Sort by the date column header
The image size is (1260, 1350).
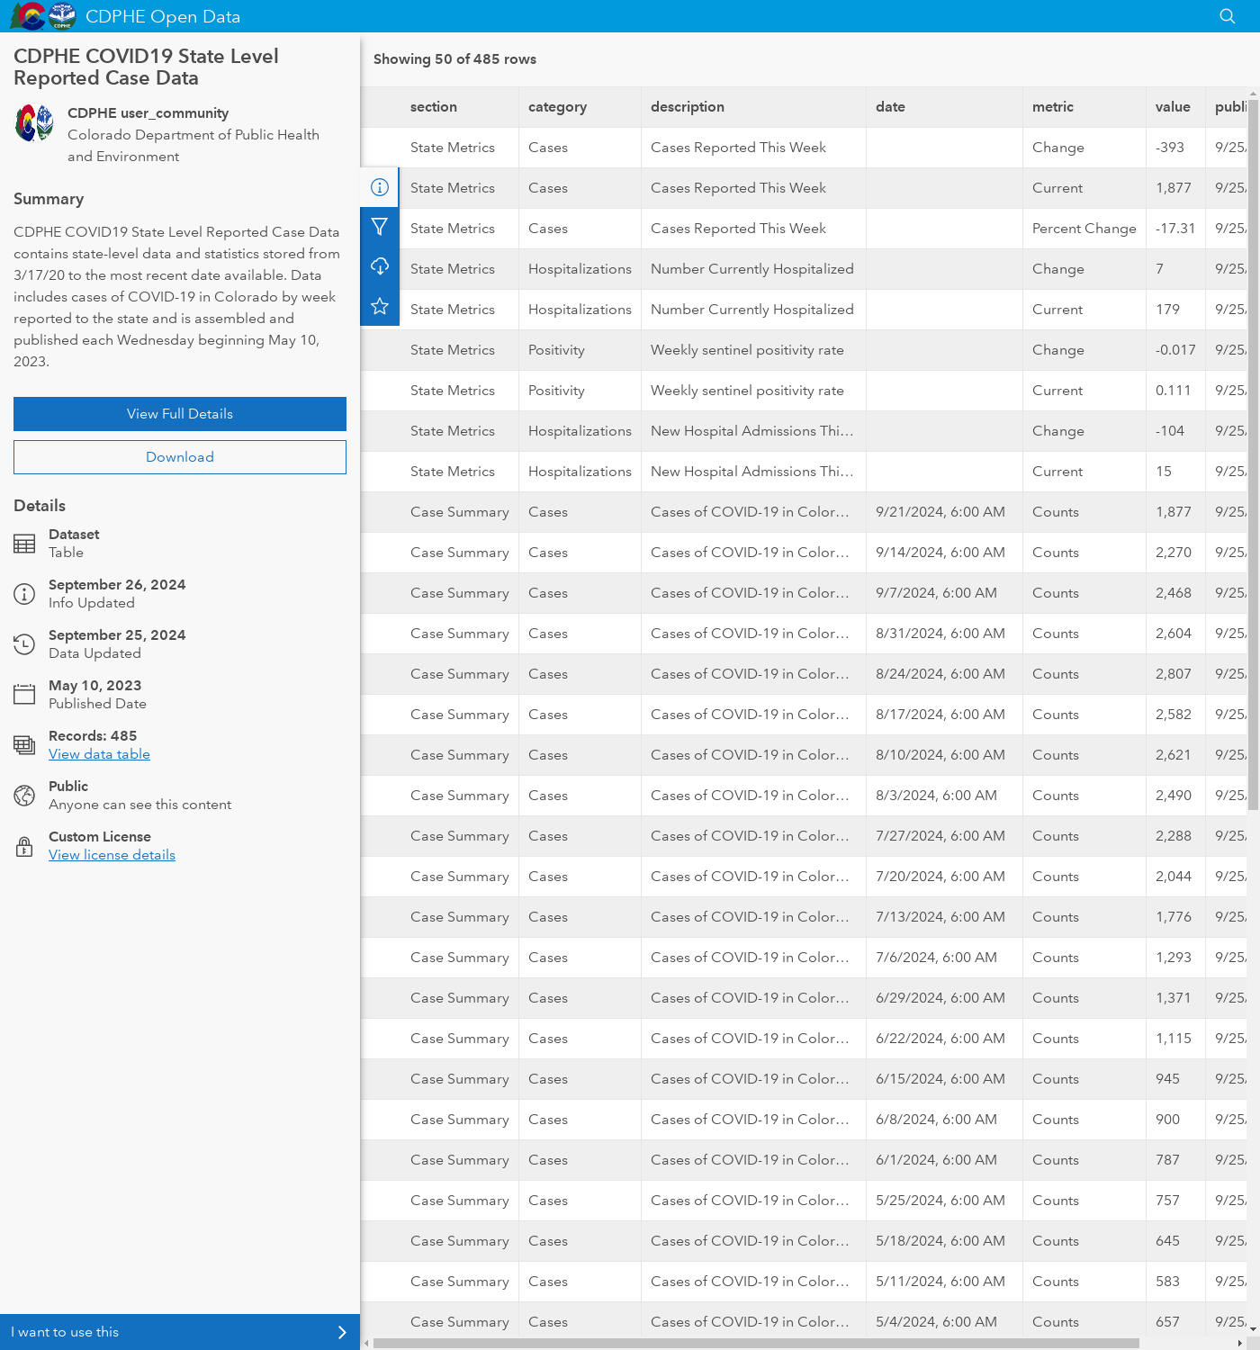pyautogui.click(x=890, y=107)
